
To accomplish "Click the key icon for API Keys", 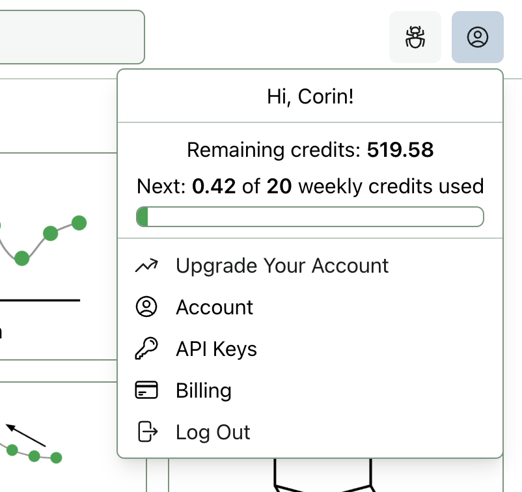I will tap(146, 349).
